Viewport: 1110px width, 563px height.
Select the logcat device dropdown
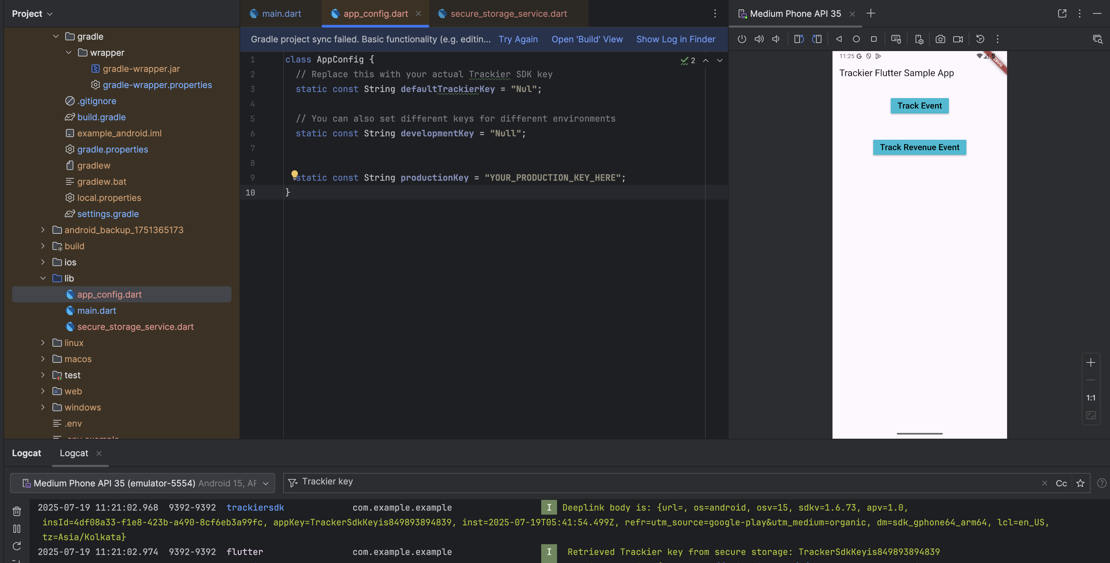coord(143,483)
